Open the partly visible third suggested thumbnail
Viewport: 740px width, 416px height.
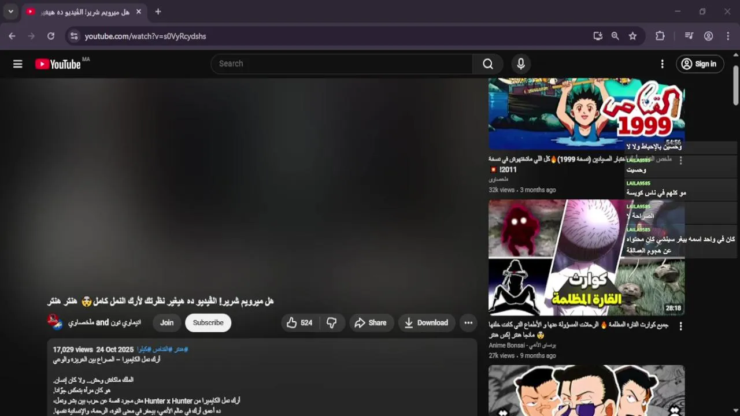[586, 390]
